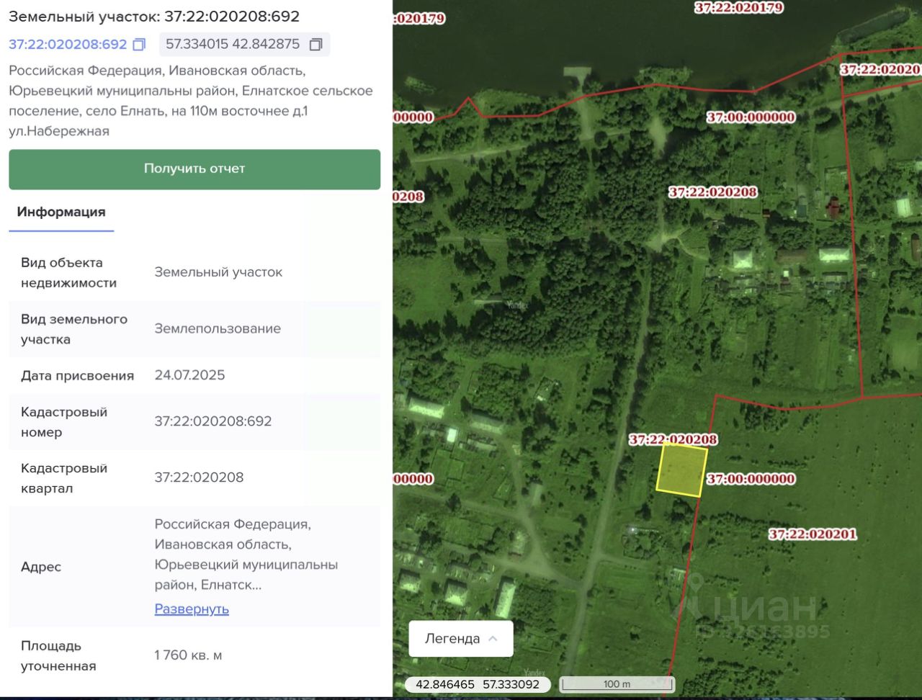Click the coordinates text 57.334015 42.842875

[233, 45]
